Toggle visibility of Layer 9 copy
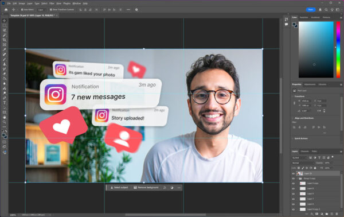Image resolution: width=344 pixels, height=217 pixels. (294, 183)
